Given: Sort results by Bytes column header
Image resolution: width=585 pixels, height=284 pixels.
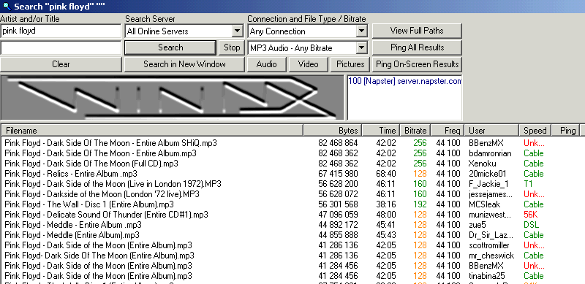Looking at the screenshot, I should [333, 131].
